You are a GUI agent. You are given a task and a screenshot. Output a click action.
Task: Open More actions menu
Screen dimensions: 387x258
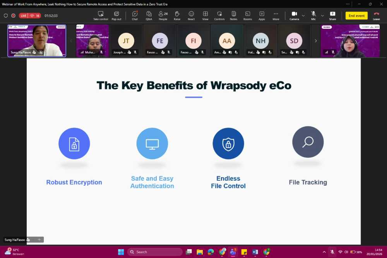[276, 16]
